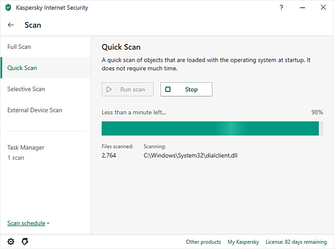This screenshot has width=334, height=249.
Task: Click the Kaspersky shield logo in title bar
Action: (8, 8)
